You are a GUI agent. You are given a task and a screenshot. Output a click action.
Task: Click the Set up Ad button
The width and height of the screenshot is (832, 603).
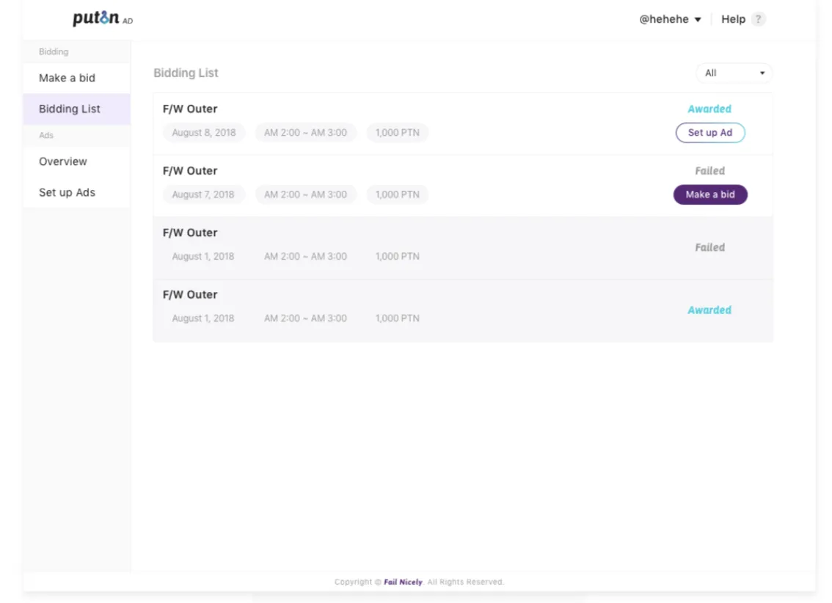(x=710, y=133)
